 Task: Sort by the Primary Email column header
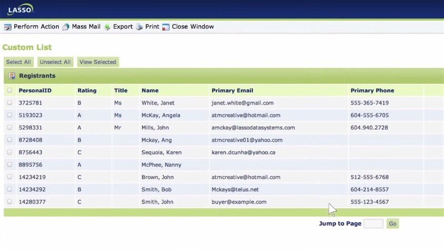[x=232, y=91]
